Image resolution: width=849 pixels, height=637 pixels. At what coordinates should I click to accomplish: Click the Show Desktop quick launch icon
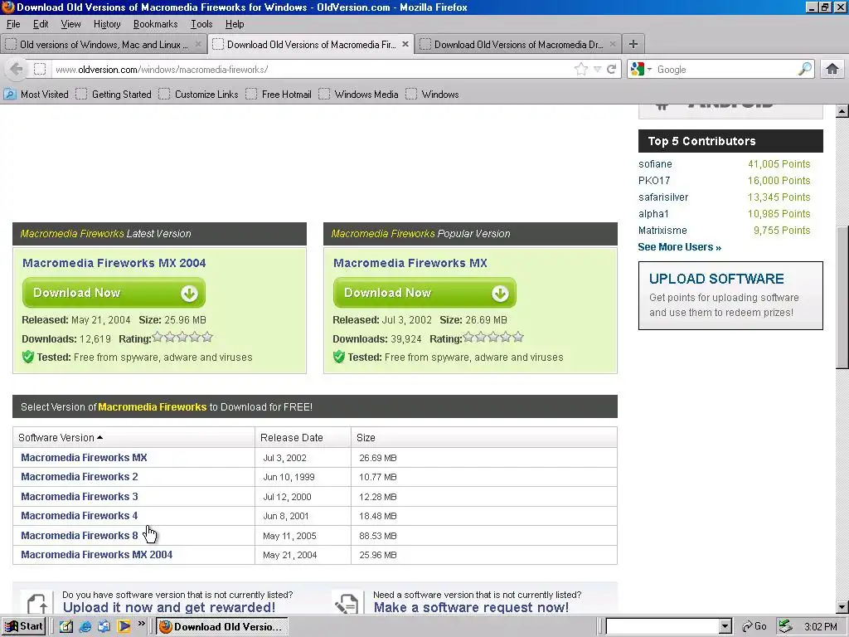tap(66, 627)
